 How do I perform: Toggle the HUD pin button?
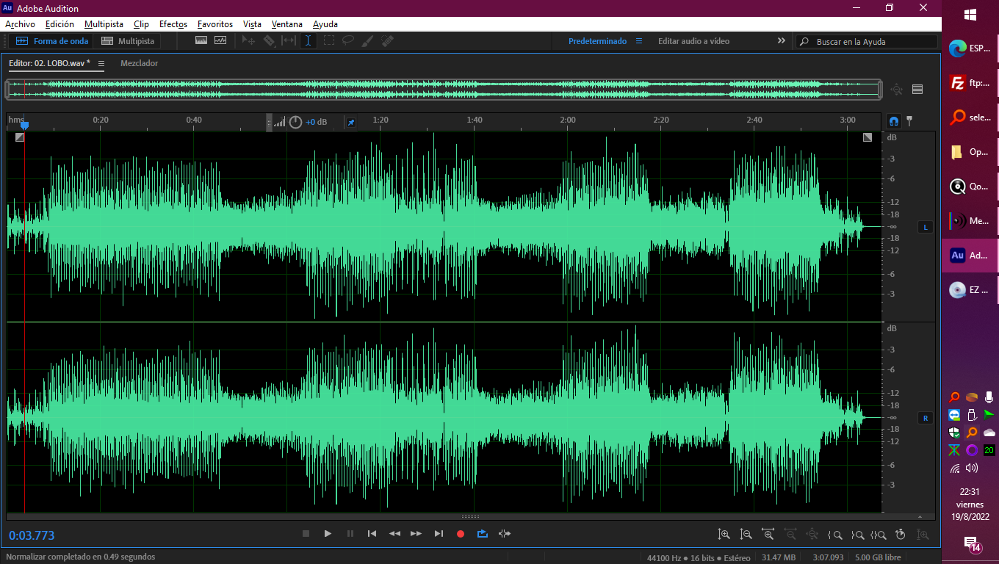tap(351, 122)
